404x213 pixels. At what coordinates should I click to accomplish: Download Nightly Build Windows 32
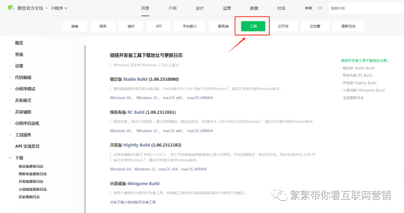point(145,169)
